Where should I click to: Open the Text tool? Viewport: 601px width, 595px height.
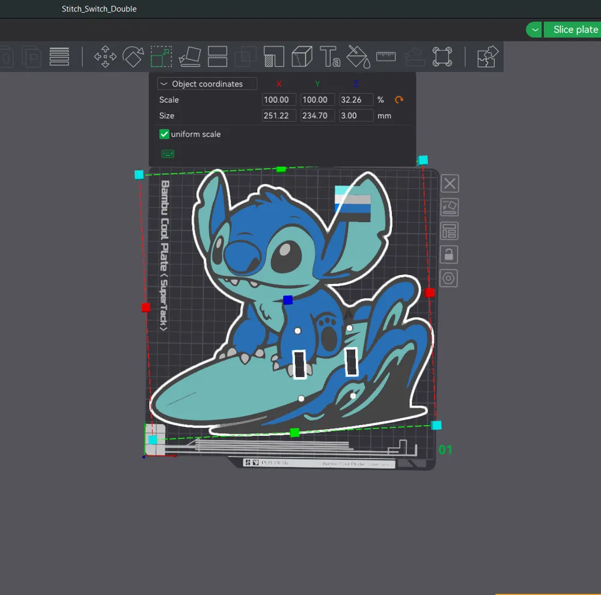tap(330, 56)
